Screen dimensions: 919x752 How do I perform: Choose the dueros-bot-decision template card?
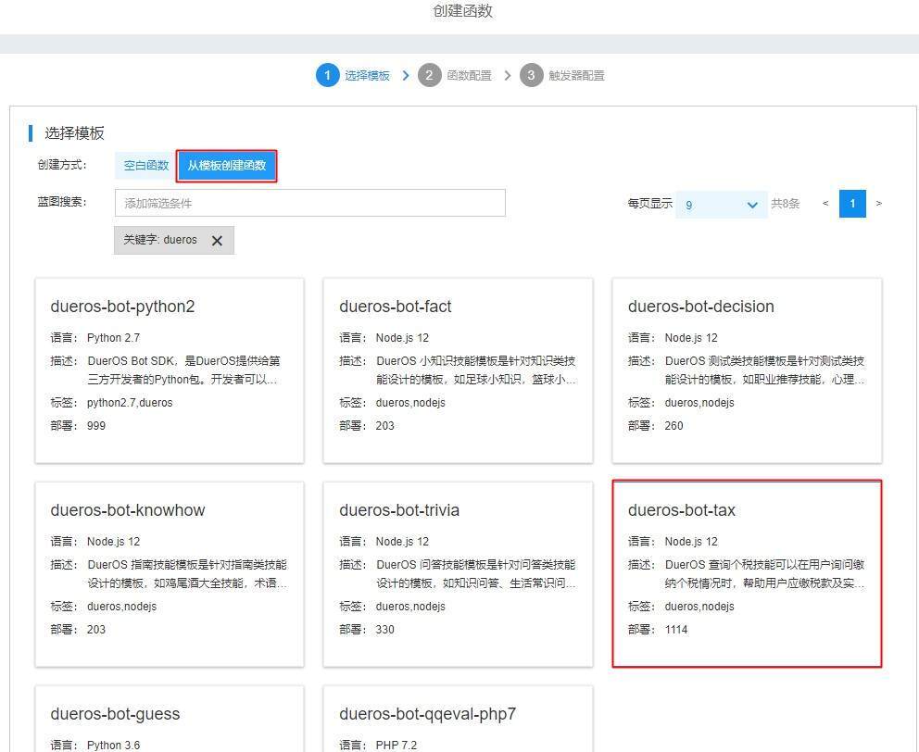tap(747, 370)
